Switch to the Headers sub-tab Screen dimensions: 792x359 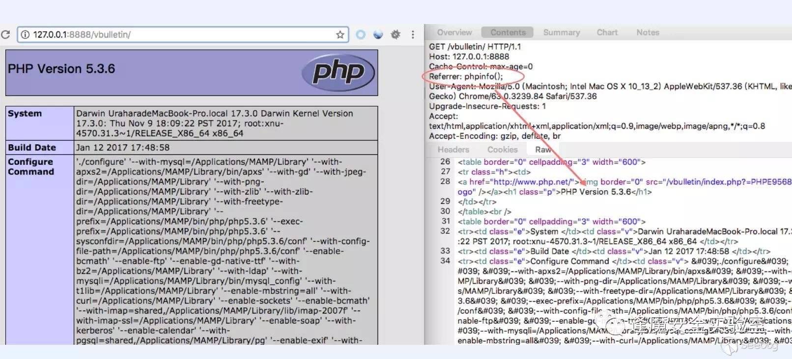(x=453, y=150)
